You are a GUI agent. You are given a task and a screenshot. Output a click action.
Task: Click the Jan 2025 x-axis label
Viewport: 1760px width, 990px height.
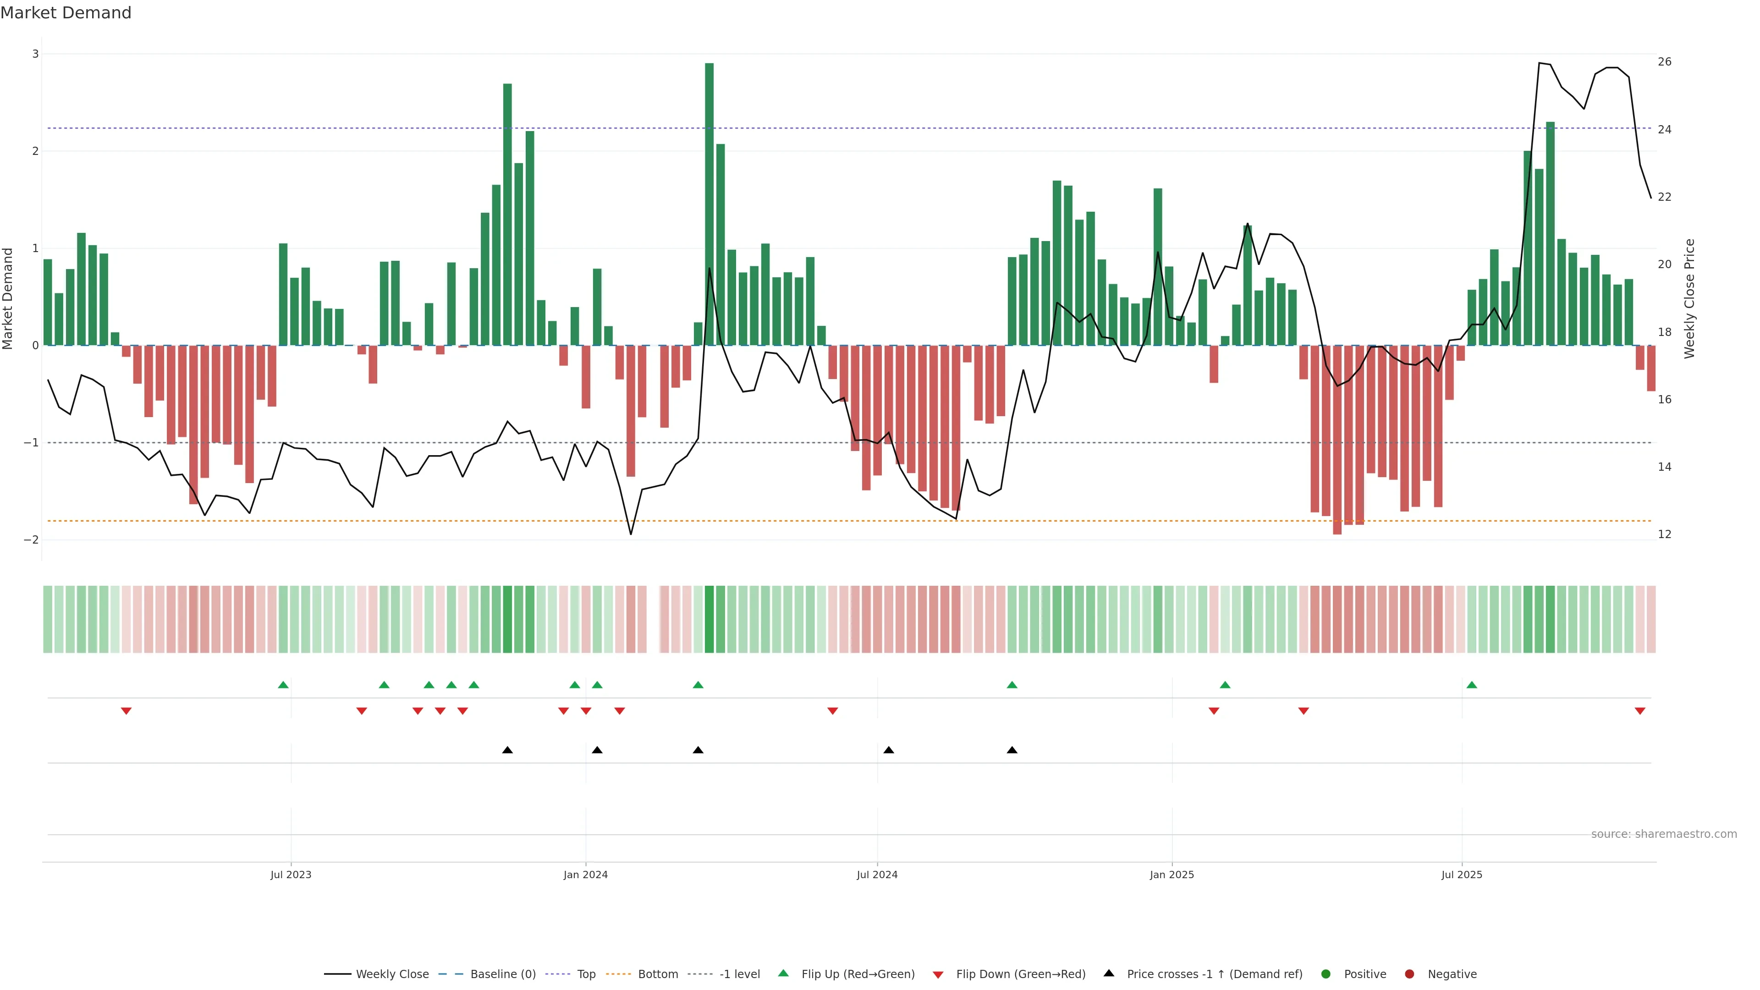pyautogui.click(x=1172, y=874)
